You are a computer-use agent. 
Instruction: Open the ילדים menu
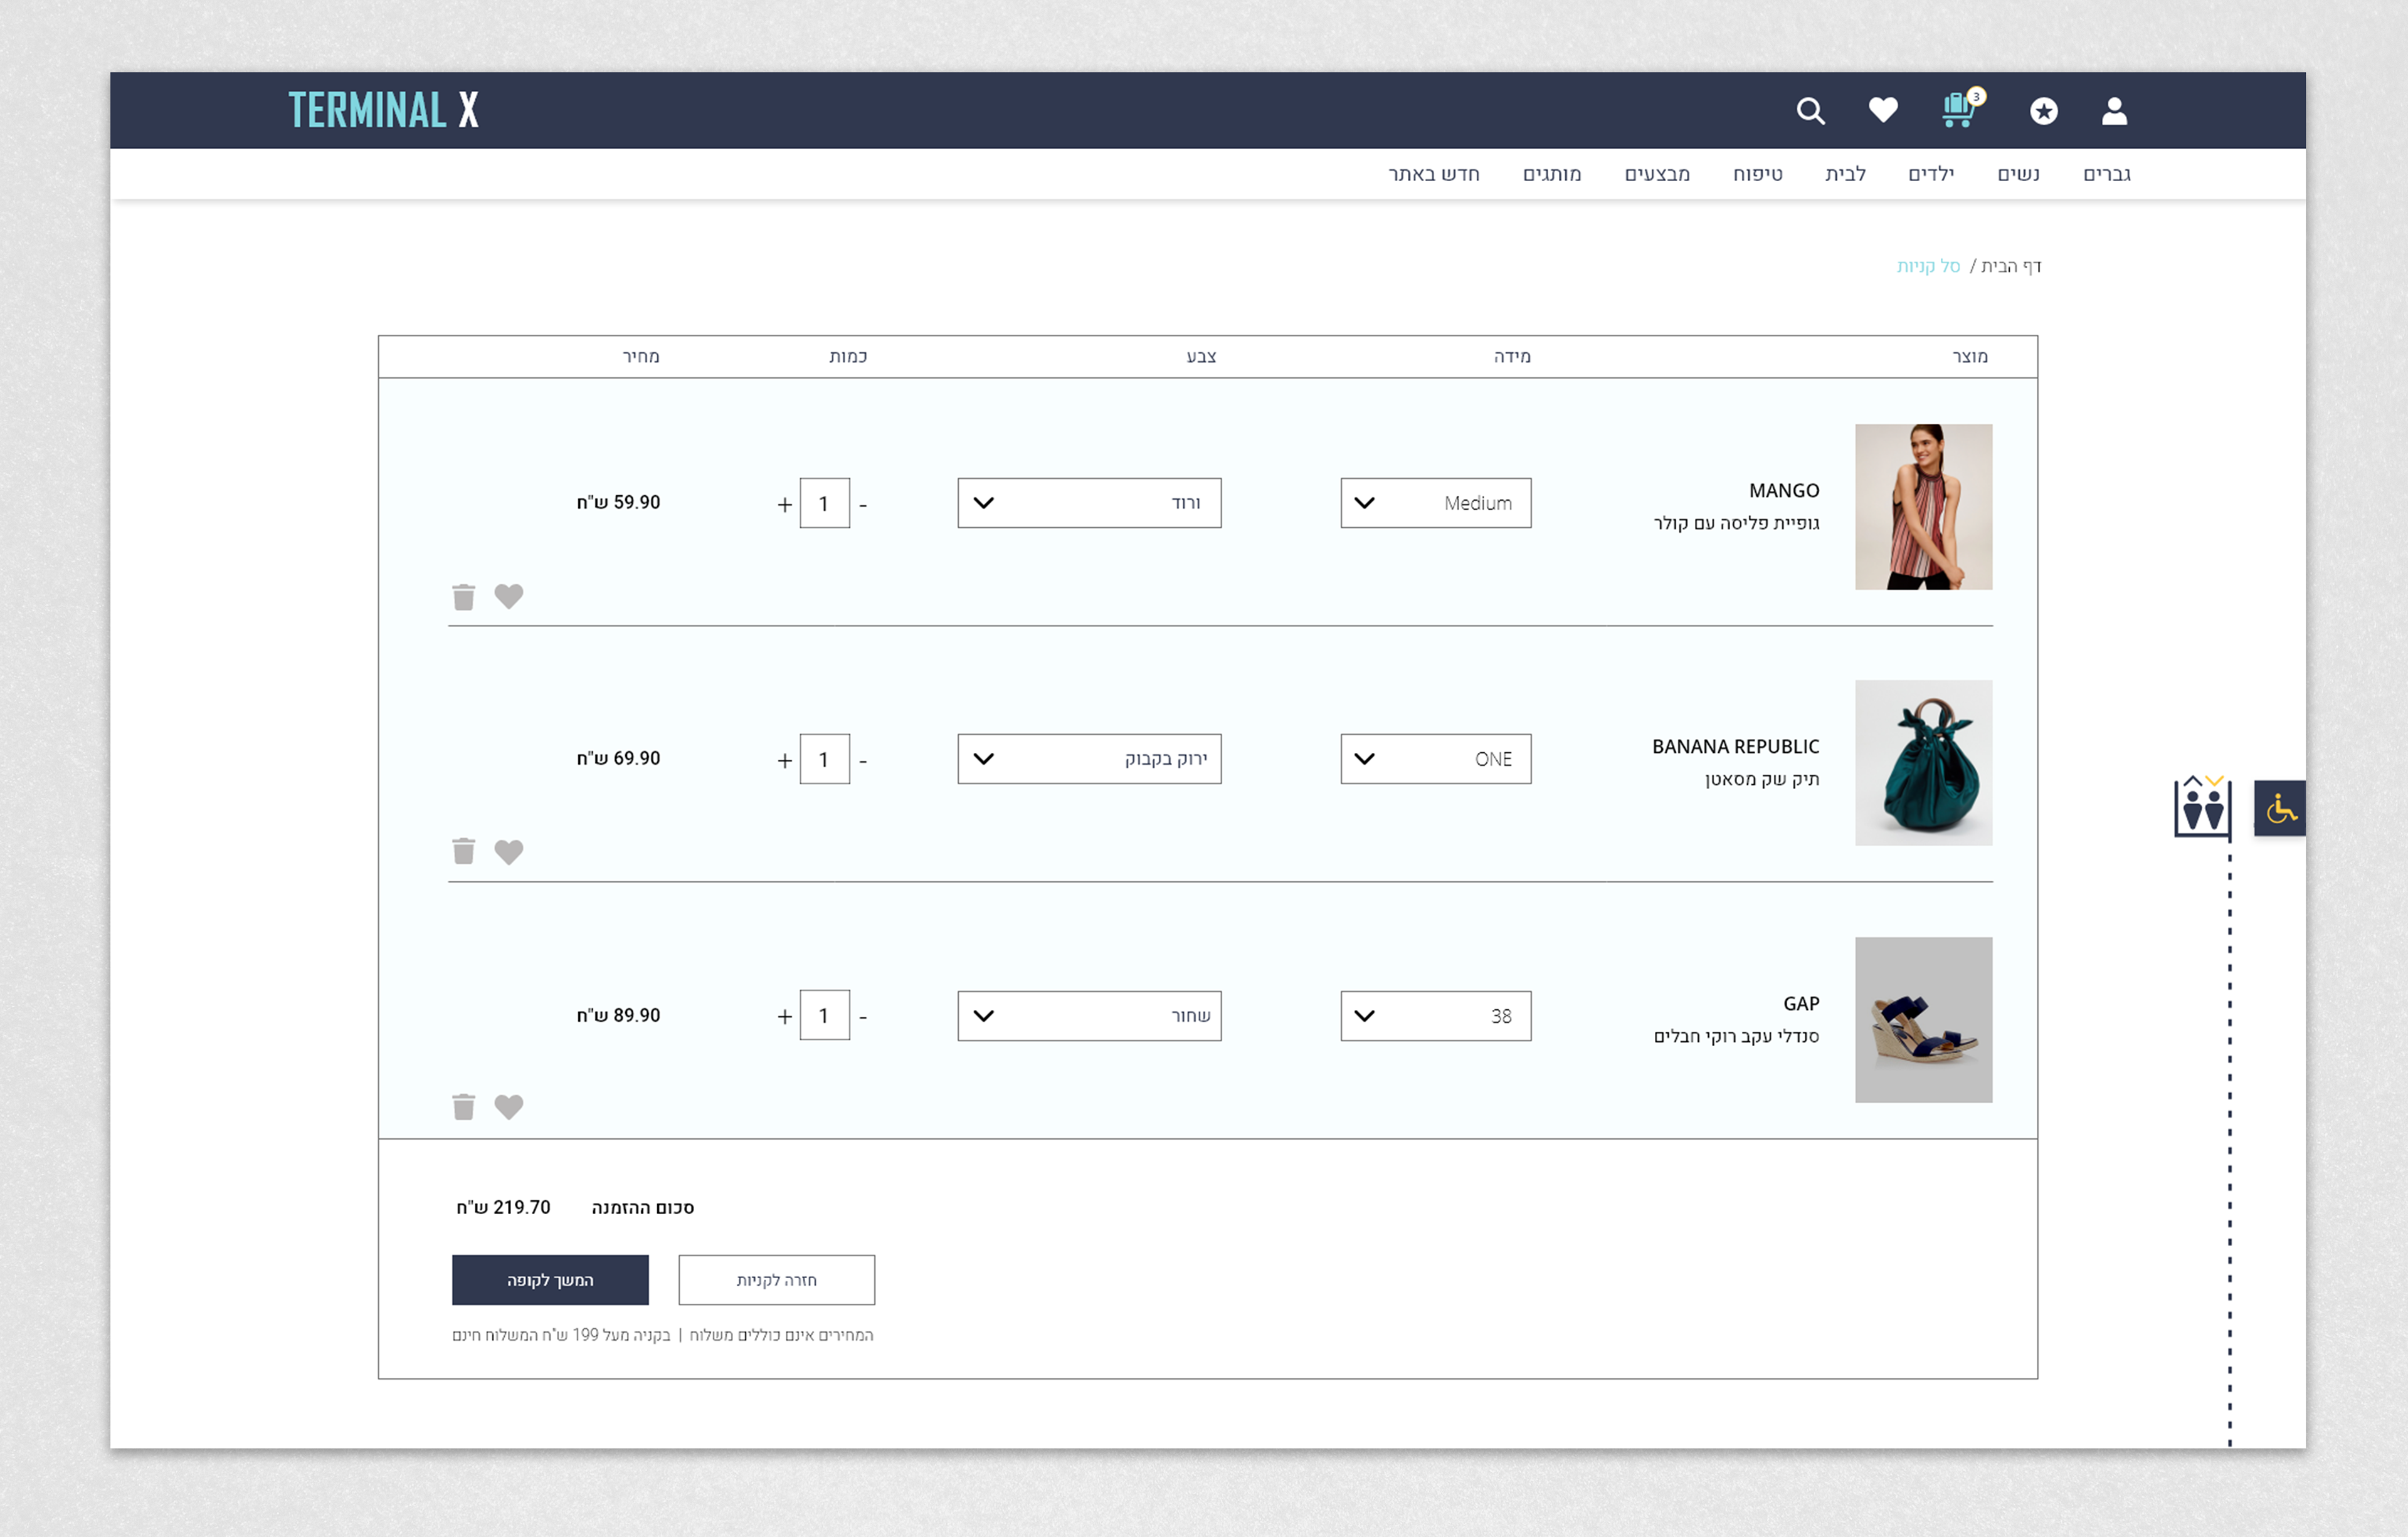1931,174
